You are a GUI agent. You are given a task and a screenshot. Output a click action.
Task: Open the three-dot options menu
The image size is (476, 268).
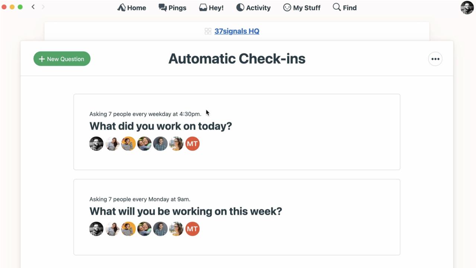tap(435, 59)
